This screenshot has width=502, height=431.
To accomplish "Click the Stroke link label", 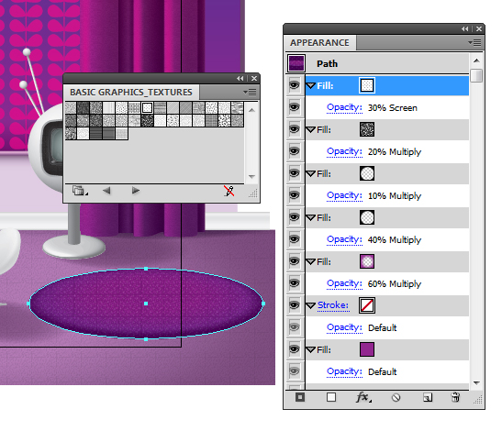I will coord(333,305).
